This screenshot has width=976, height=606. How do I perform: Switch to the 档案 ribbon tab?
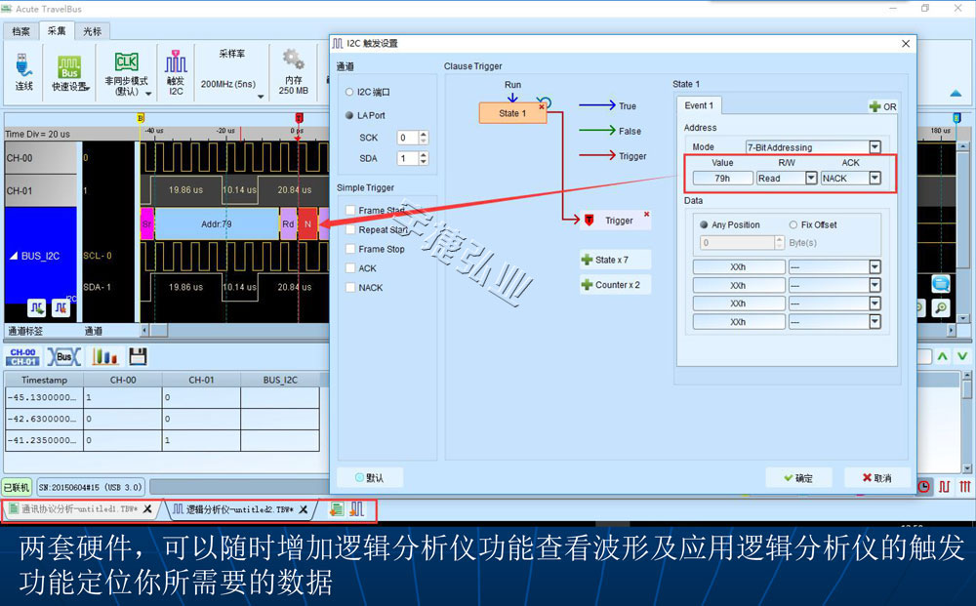(20, 31)
